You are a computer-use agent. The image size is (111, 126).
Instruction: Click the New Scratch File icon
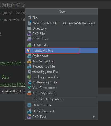click(x=30, y=23)
